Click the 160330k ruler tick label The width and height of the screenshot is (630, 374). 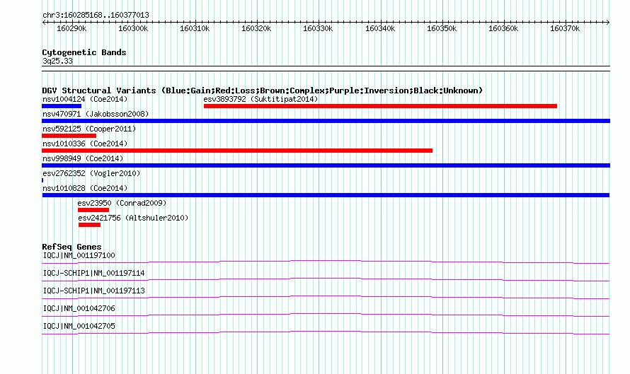coord(318,29)
